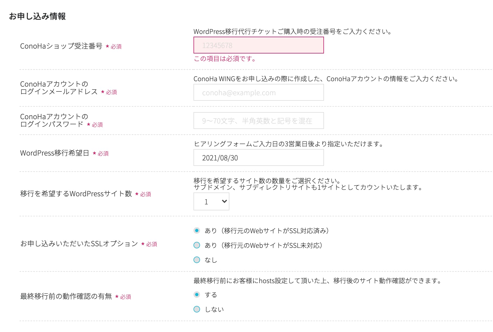Click the 最終移行前の動作確認の有無 label
493x332 pixels.
coord(66,296)
